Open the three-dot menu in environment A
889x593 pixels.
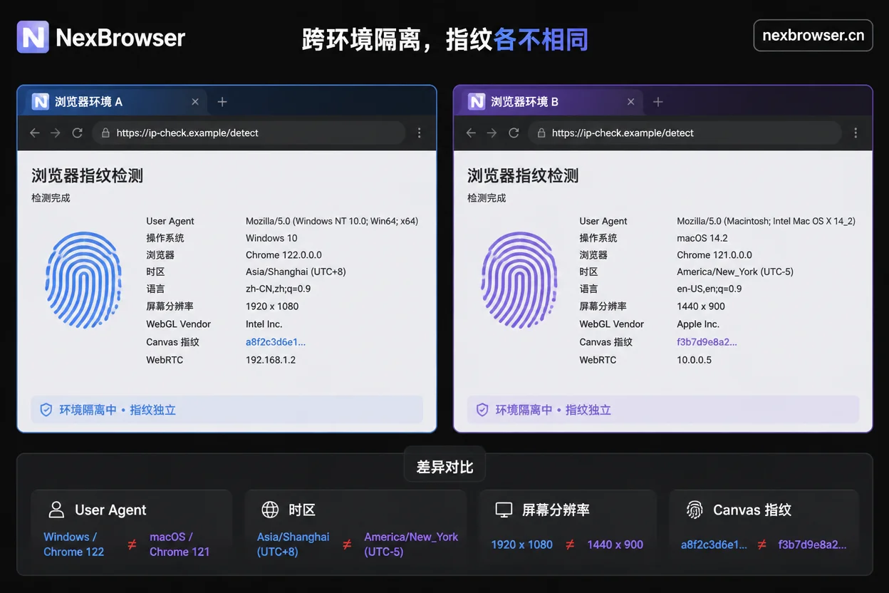[x=420, y=133]
